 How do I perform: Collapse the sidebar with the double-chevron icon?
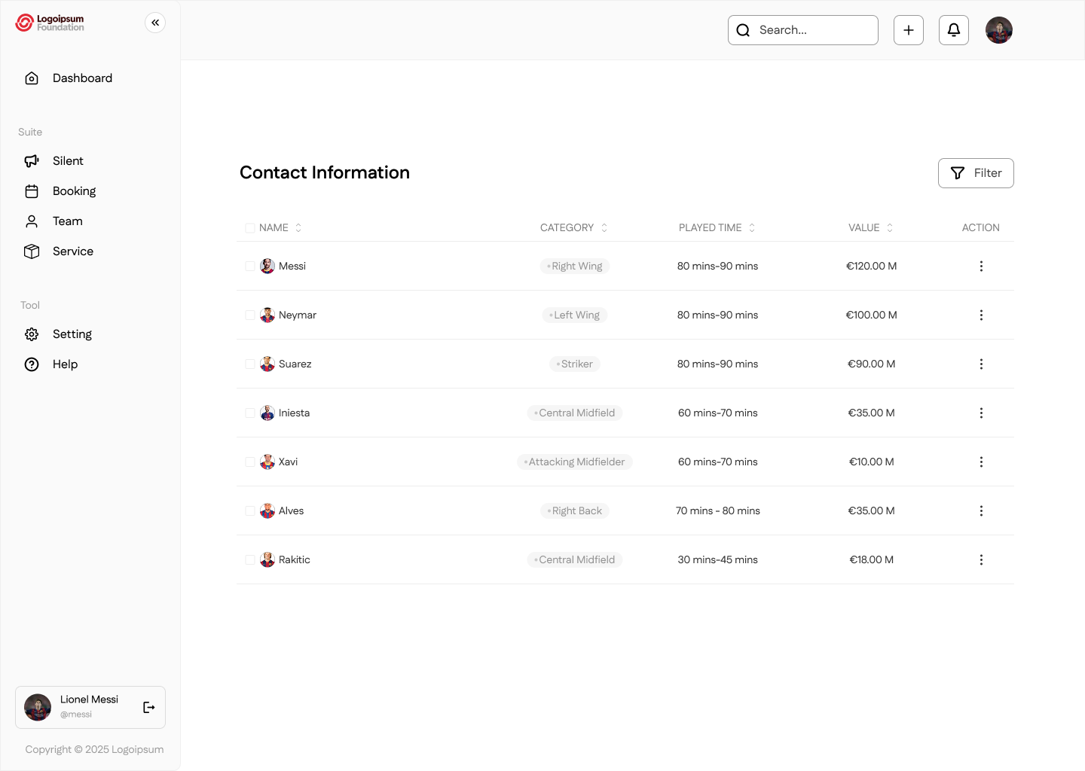pyautogui.click(x=155, y=23)
